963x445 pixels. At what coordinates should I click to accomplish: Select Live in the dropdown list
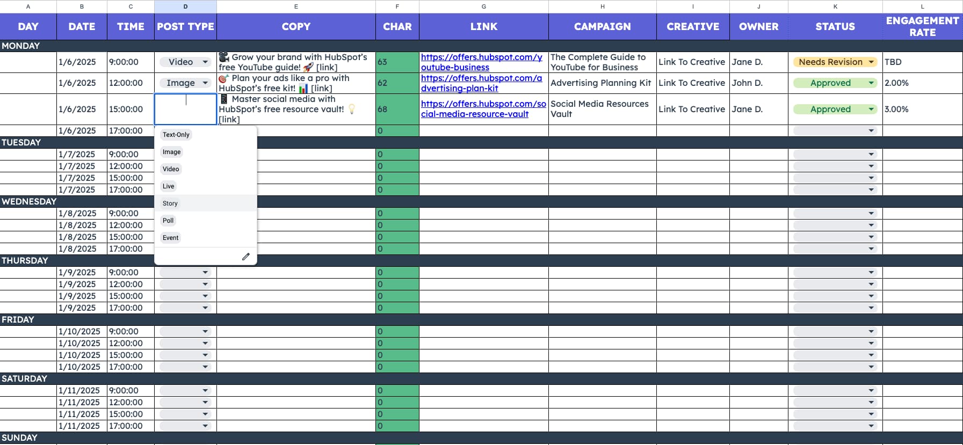[x=169, y=186]
